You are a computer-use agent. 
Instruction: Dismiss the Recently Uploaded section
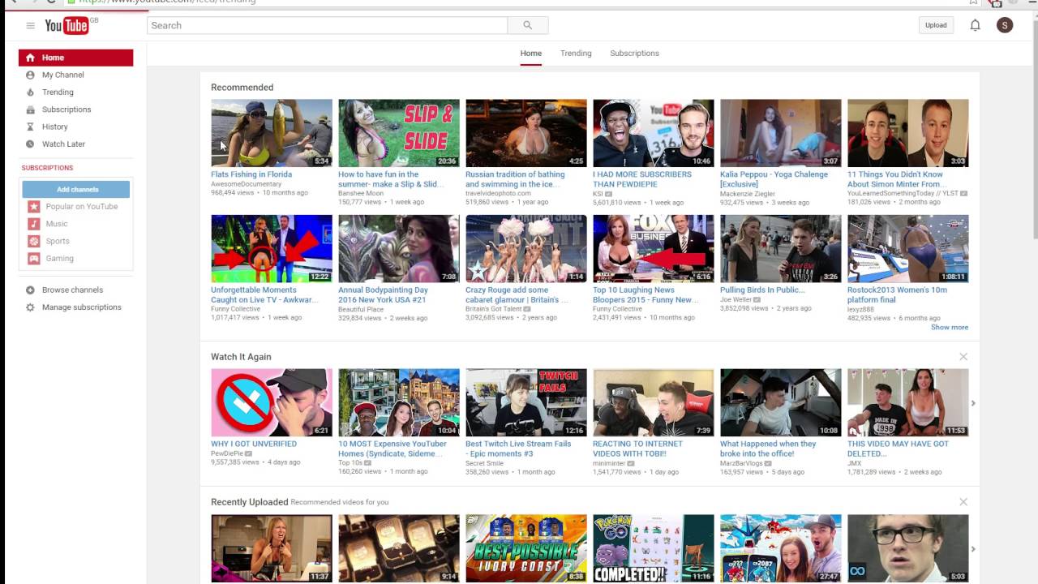(x=963, y=502)
